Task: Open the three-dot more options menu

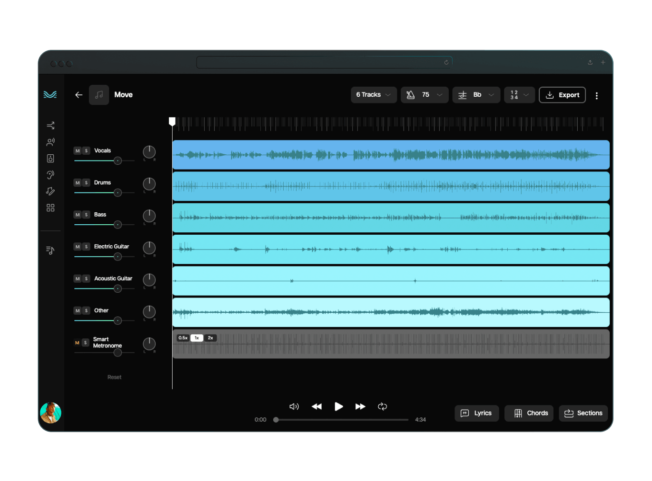Action: point(596,95)
